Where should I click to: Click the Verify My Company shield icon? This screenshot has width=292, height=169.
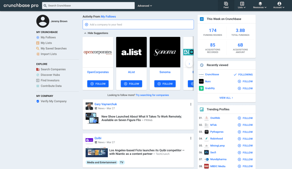[38, 101]
